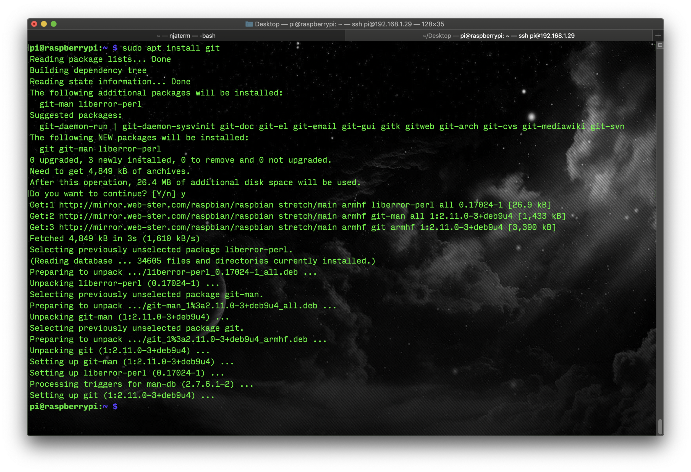This screenshot has width=691, height=472.
Task: Click the Get:2 git-man mirror URL
Action: pos(166,216)
